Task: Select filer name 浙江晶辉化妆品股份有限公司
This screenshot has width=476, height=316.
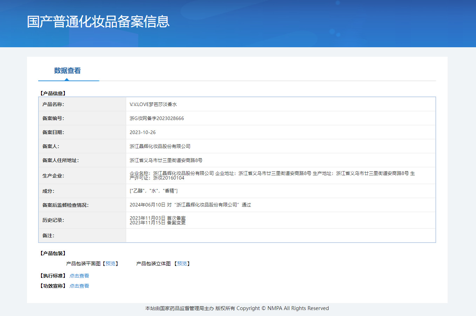Action: (x=160, y=146)
